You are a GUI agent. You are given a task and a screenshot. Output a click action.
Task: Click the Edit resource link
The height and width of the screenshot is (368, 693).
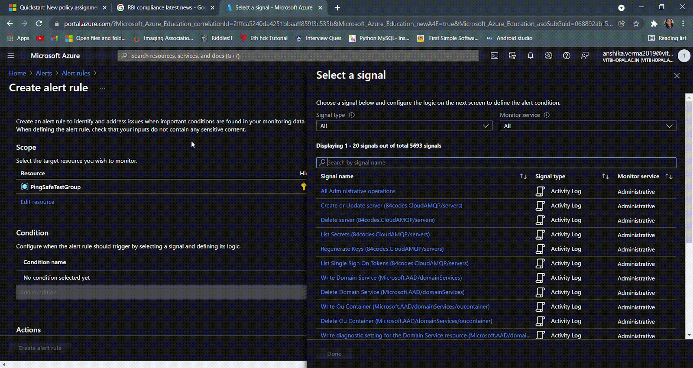tap(38, 202)
